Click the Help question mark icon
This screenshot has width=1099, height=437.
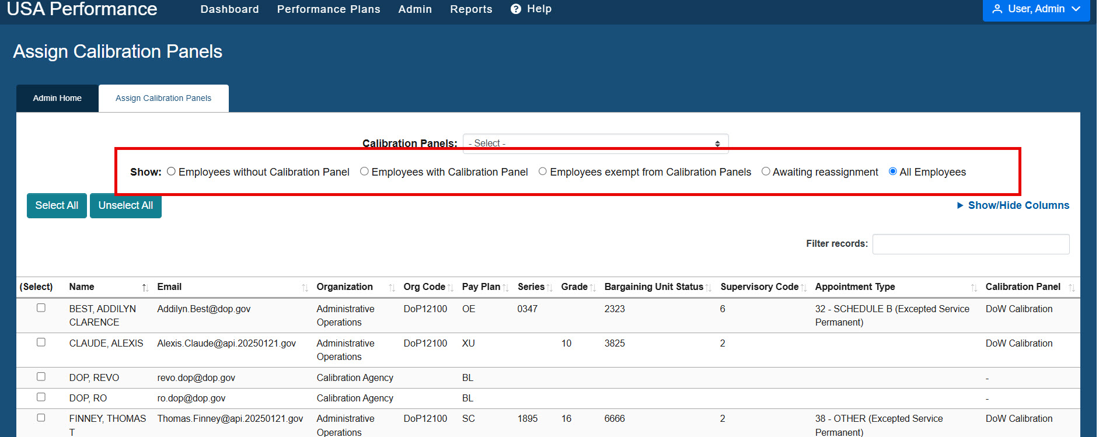pyautogui.click(x=515, y=9)
